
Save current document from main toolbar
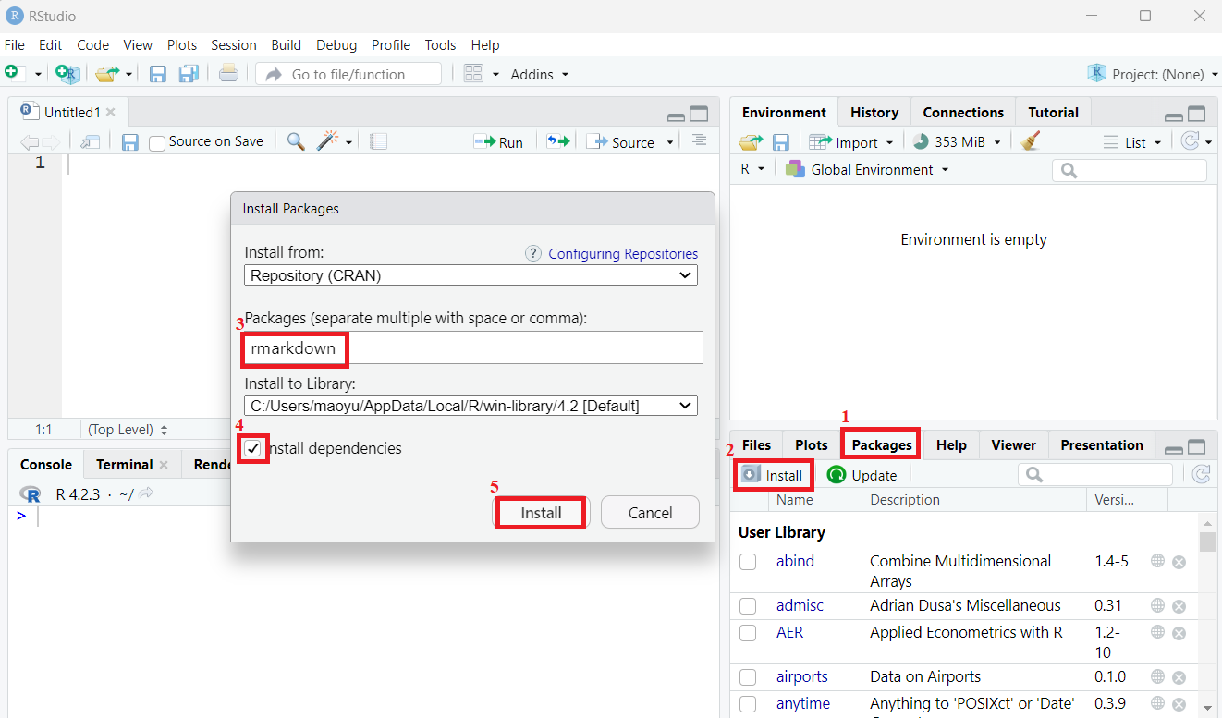pos(158,74)
